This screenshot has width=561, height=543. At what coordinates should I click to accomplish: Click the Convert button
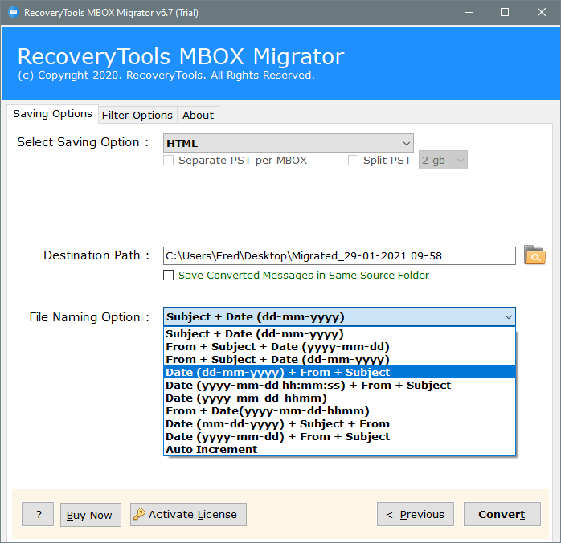[x=502, y=514]
